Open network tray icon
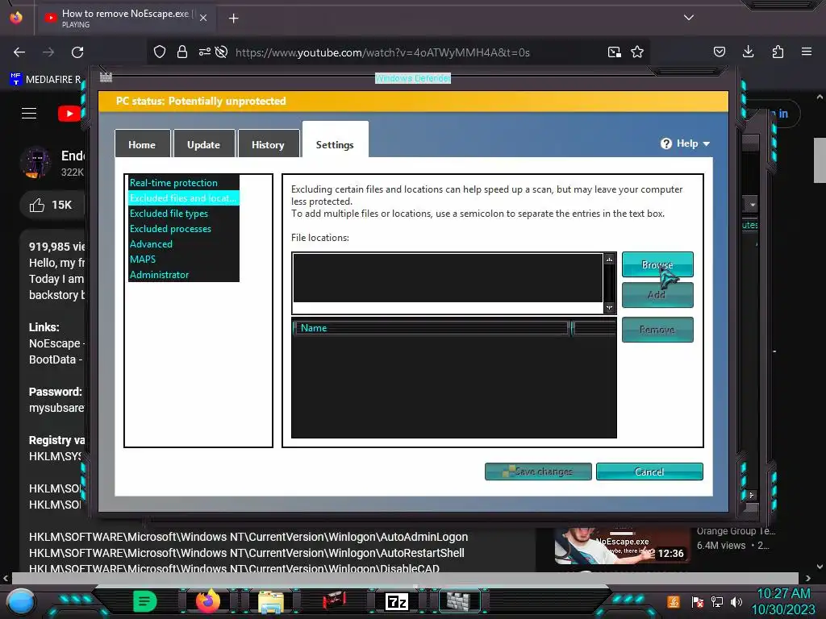Image resolution: width=826 pixels, height=619 pixels. [717, 601]
